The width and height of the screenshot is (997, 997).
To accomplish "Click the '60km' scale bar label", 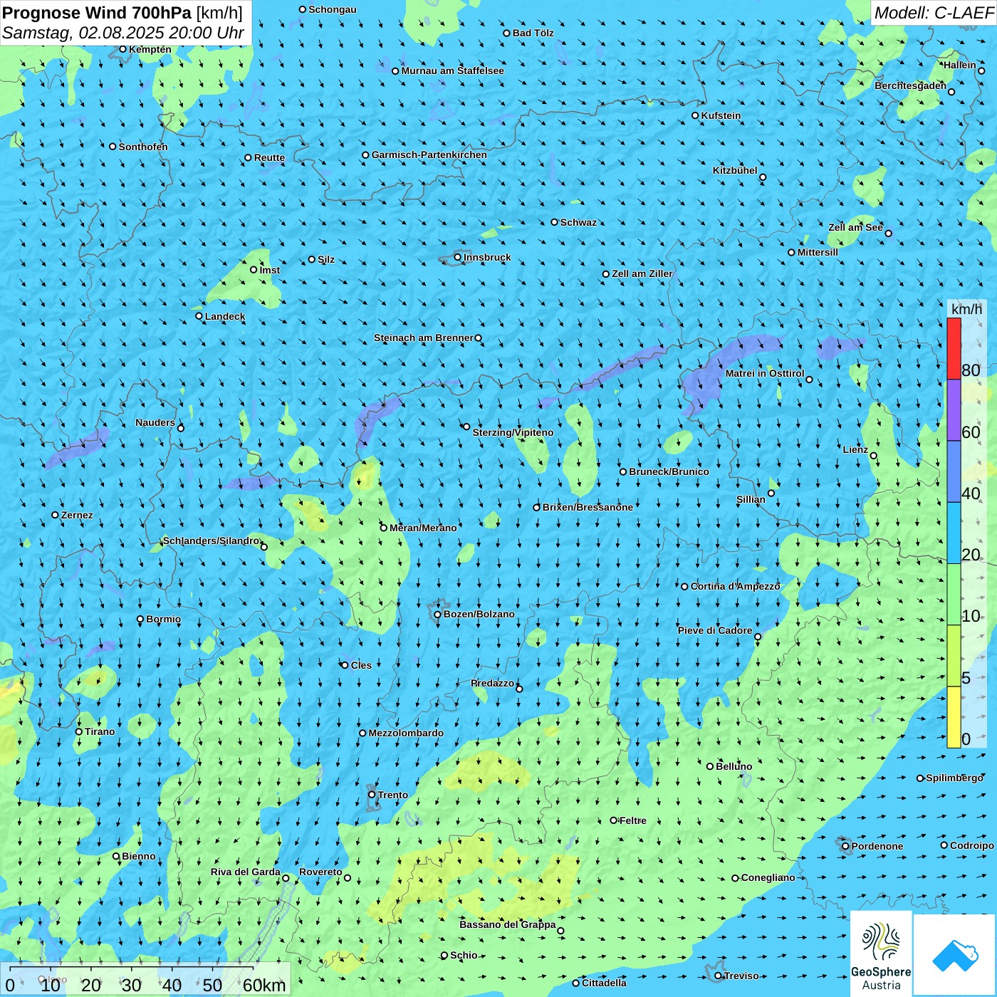I will pyautogui.click(x=264, y=986).
